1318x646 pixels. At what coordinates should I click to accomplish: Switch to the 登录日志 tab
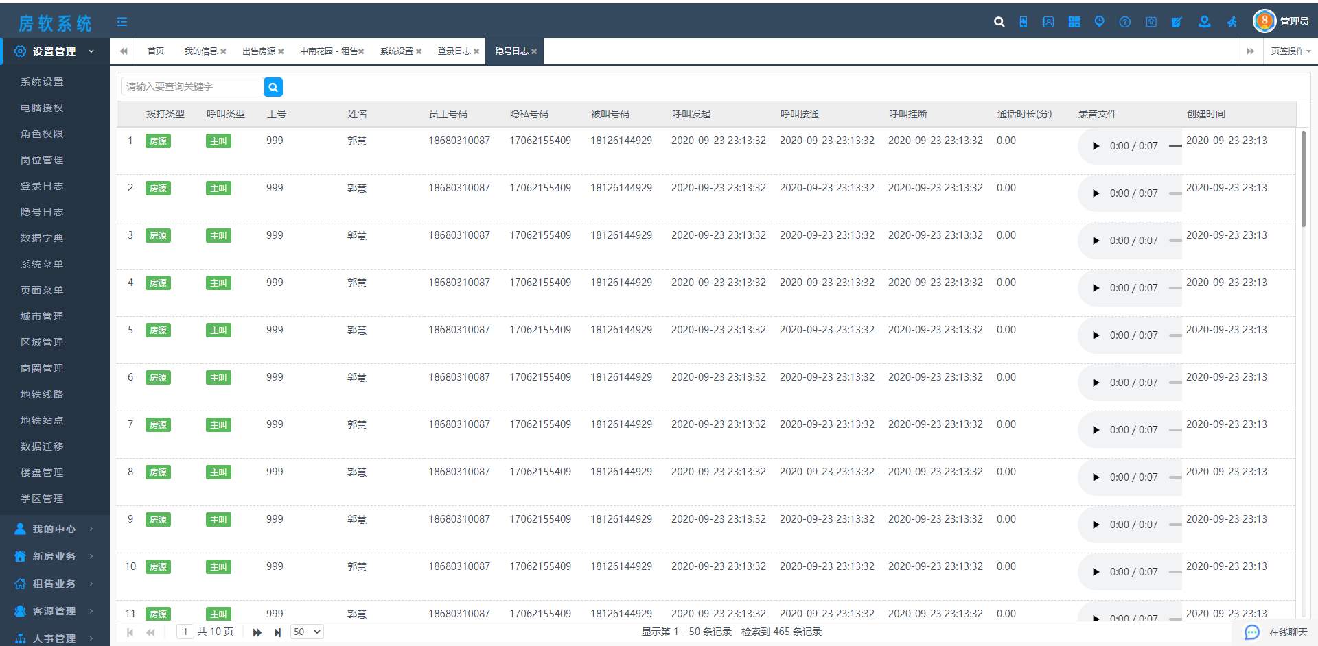[454, 51]
